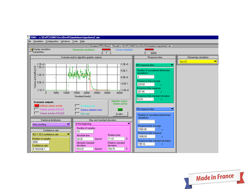Check the Ventilation rate box
Screen dimensions: 245x189
[x=77, y=106]
